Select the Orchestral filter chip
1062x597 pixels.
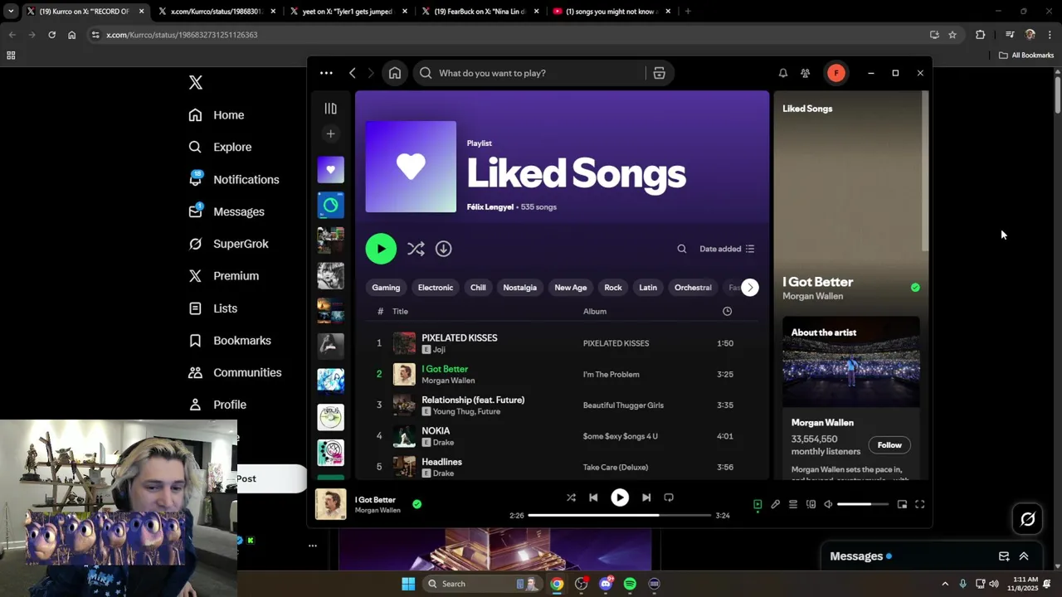click(693, 288)
